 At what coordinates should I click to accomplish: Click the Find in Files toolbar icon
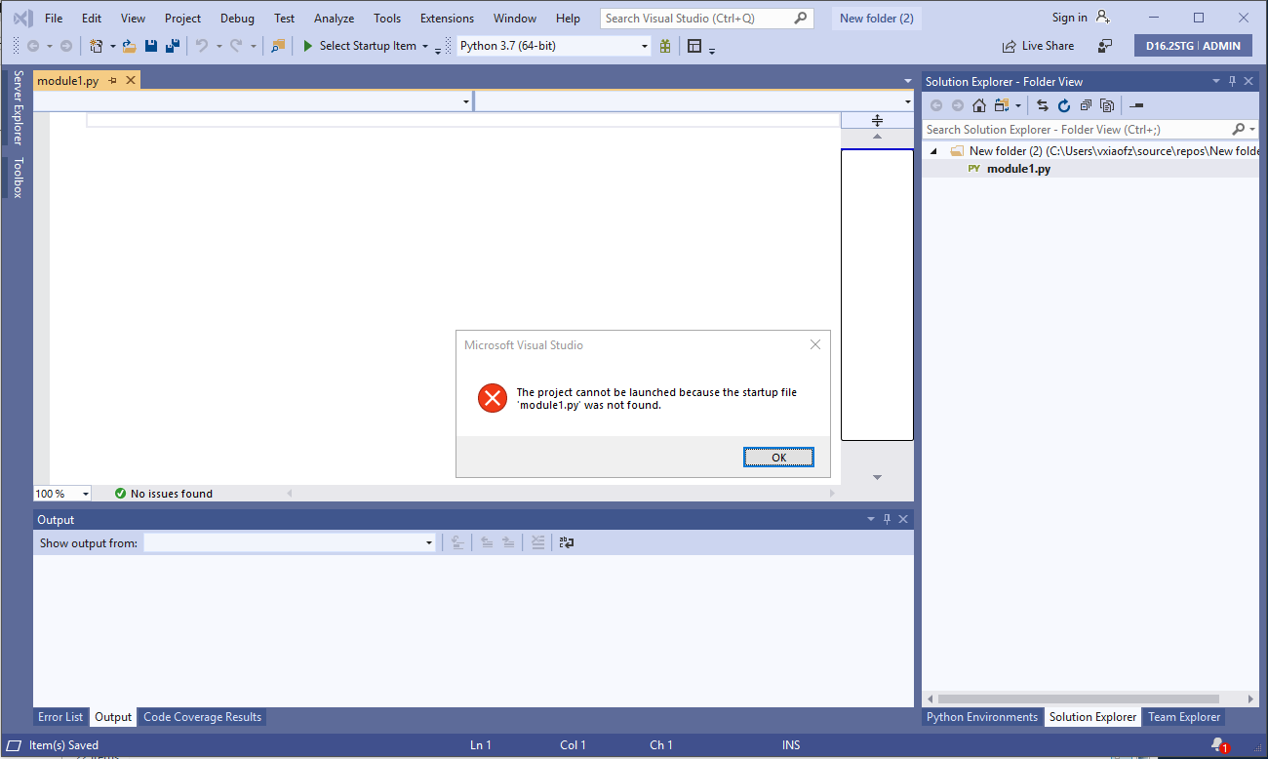tap(278, 46)
